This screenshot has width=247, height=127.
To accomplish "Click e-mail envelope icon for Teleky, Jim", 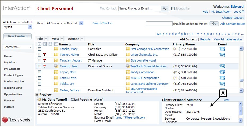I will [x=222, y=84].
